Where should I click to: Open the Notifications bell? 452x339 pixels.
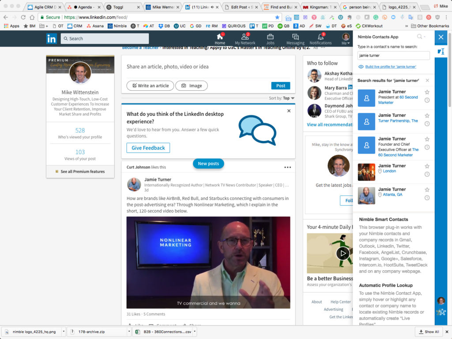tap(320, 39)
